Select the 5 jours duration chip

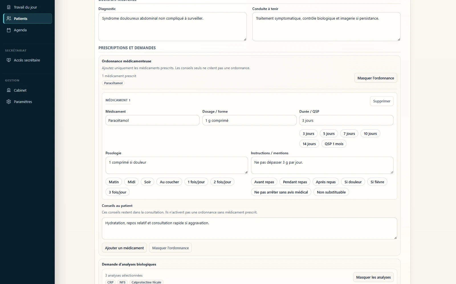point(329,133)
